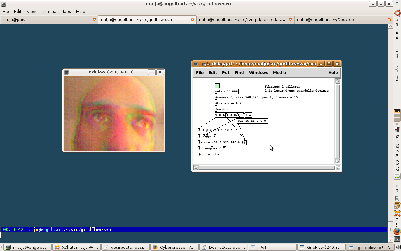Viewport: 401px width, 251px height.
Task: Expand the Windows menu in Pd patch
Action: (258, 72)
